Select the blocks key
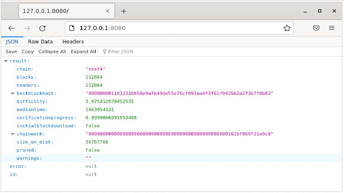This screenshot has width=344, height=193. click(x=26, y=77)
